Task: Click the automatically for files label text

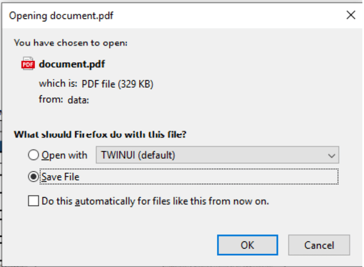Action: point(123,201)
